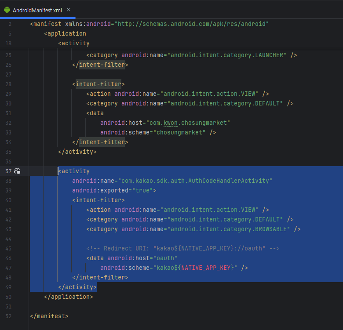Click the Android icon on the file tab

[7, 10]
